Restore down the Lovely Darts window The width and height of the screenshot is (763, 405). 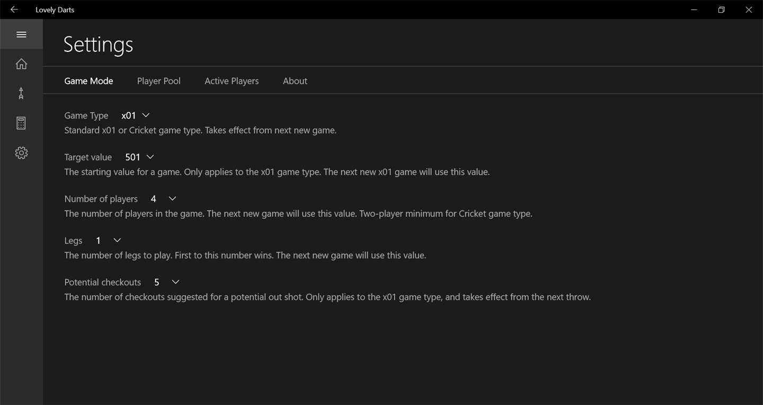click(x=721, y=10)
